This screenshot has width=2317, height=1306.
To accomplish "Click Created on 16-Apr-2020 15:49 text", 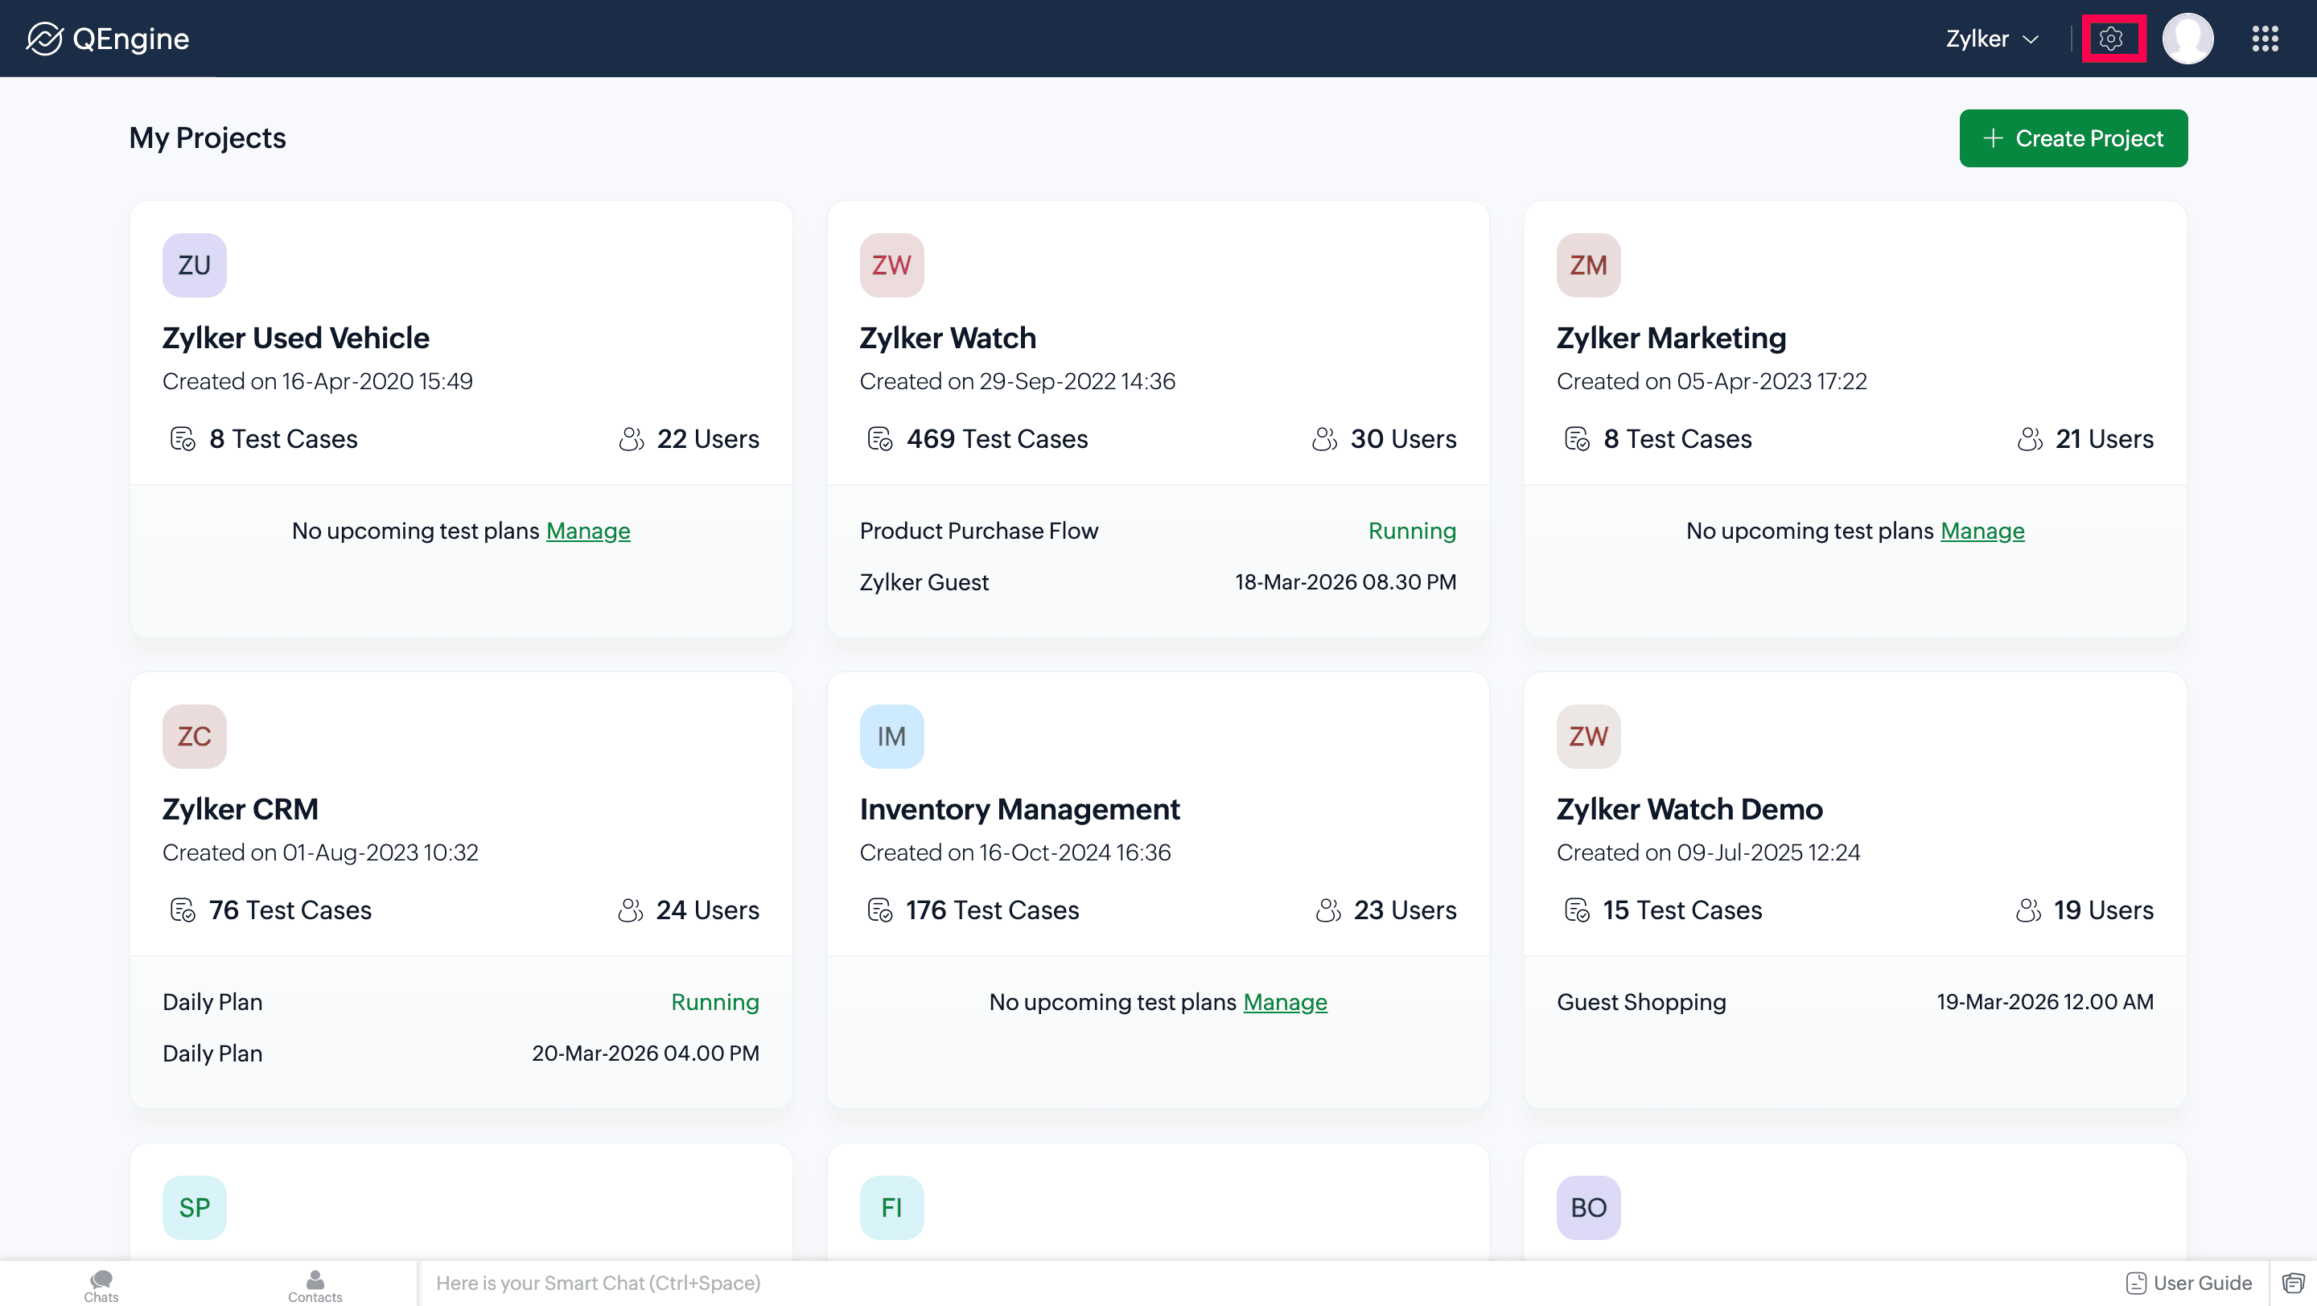I will click(318, 381).
